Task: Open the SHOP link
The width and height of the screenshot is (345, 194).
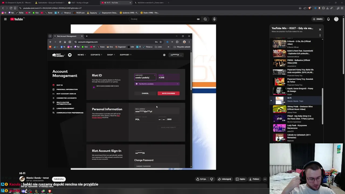Action: pos(111,55)
